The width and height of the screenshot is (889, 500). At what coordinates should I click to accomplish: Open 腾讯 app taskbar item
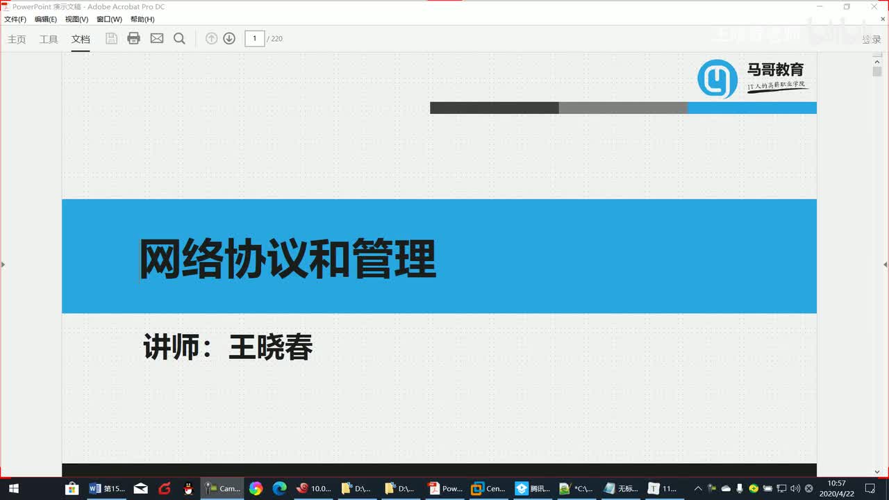pos(532,488)
